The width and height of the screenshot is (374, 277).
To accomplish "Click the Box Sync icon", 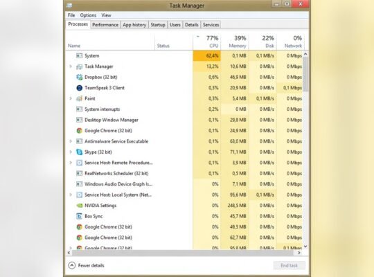I will [79, 216].
